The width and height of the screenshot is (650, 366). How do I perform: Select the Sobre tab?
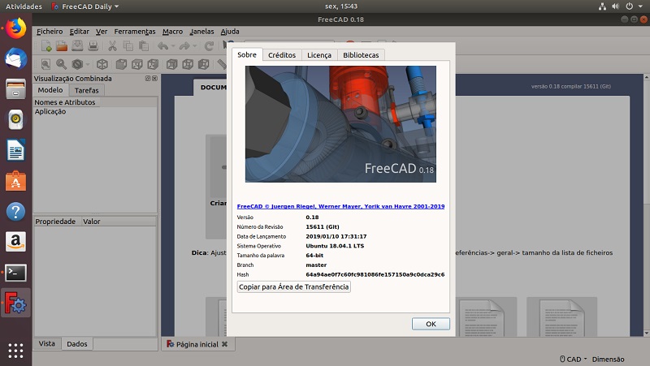tap(247, 54)
